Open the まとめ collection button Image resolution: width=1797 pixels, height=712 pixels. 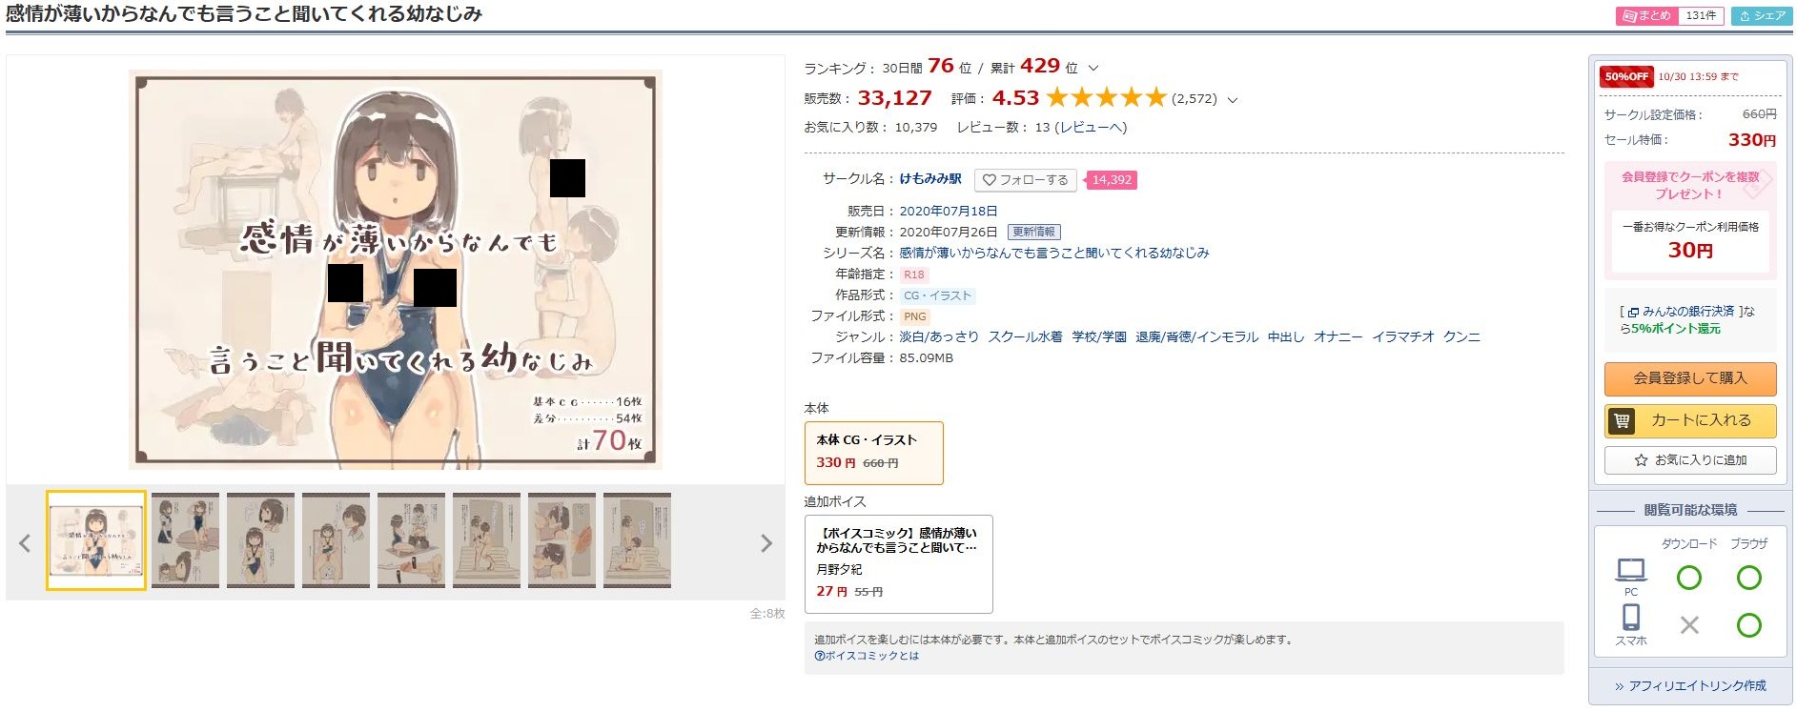pyautogui.click(x=1669, y=16)
